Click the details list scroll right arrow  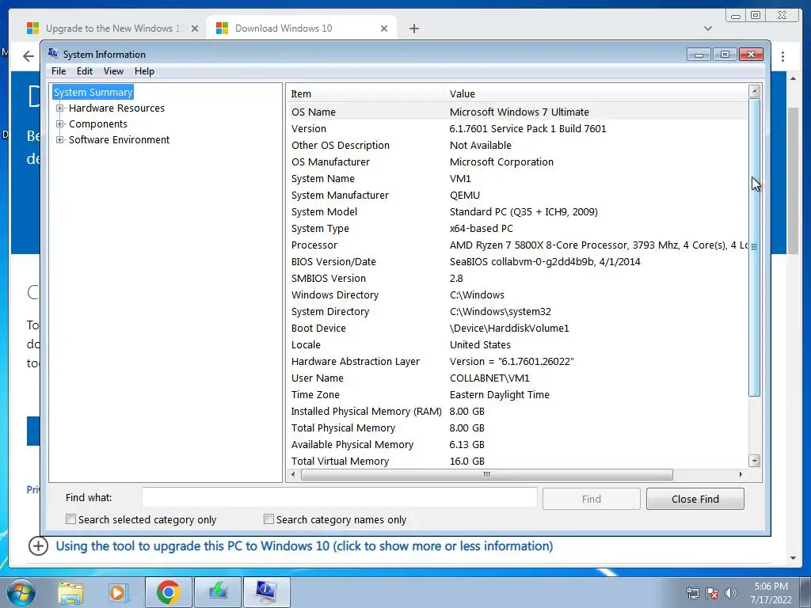741,474
